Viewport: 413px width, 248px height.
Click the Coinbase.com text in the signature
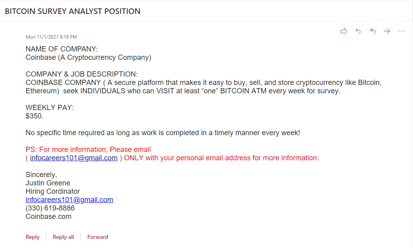click(48, 217)
